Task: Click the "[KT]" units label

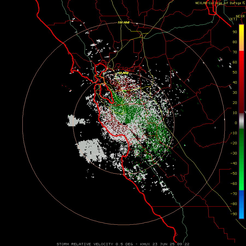Action: pyautogui.click(x=233, y=19)
